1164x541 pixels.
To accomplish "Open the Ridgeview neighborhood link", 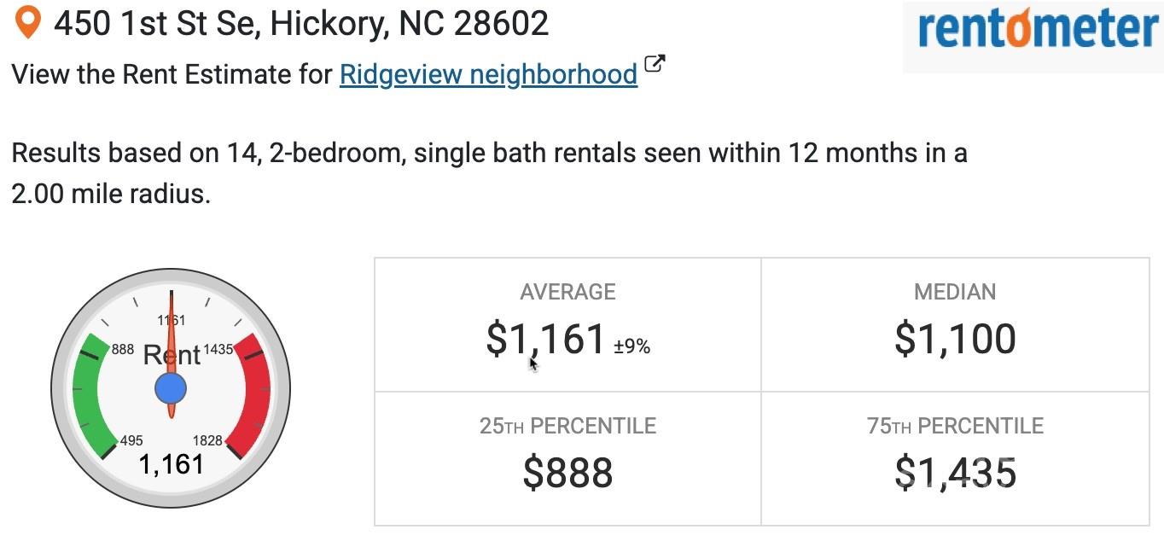I will (488, 74).
